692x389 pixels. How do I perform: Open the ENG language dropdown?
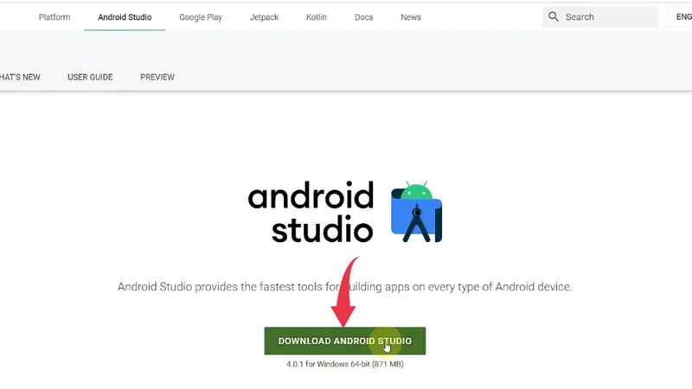click(680, 16)
